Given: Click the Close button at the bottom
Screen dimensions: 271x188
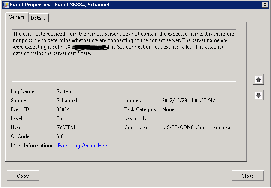Looking at the screenshot, I should (x=247, y=176).
